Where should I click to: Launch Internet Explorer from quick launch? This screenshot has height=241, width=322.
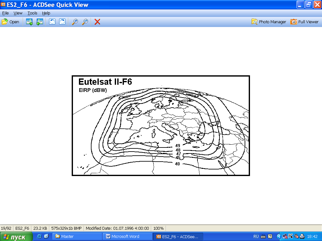pyautogui.click(x=39, y=236)
